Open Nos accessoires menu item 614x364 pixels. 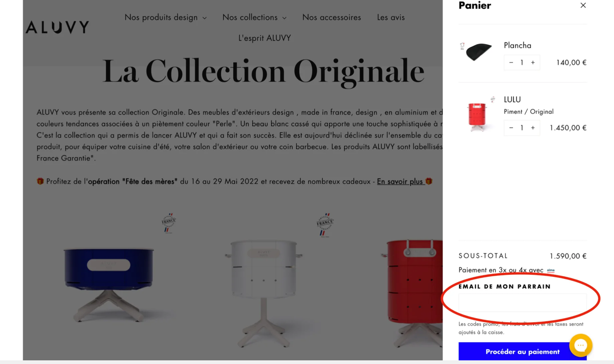point(332,17)
